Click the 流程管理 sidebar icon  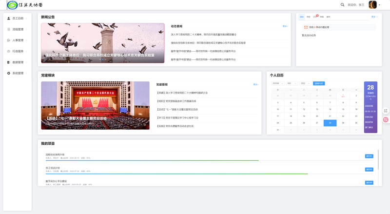tap(9, 29)
